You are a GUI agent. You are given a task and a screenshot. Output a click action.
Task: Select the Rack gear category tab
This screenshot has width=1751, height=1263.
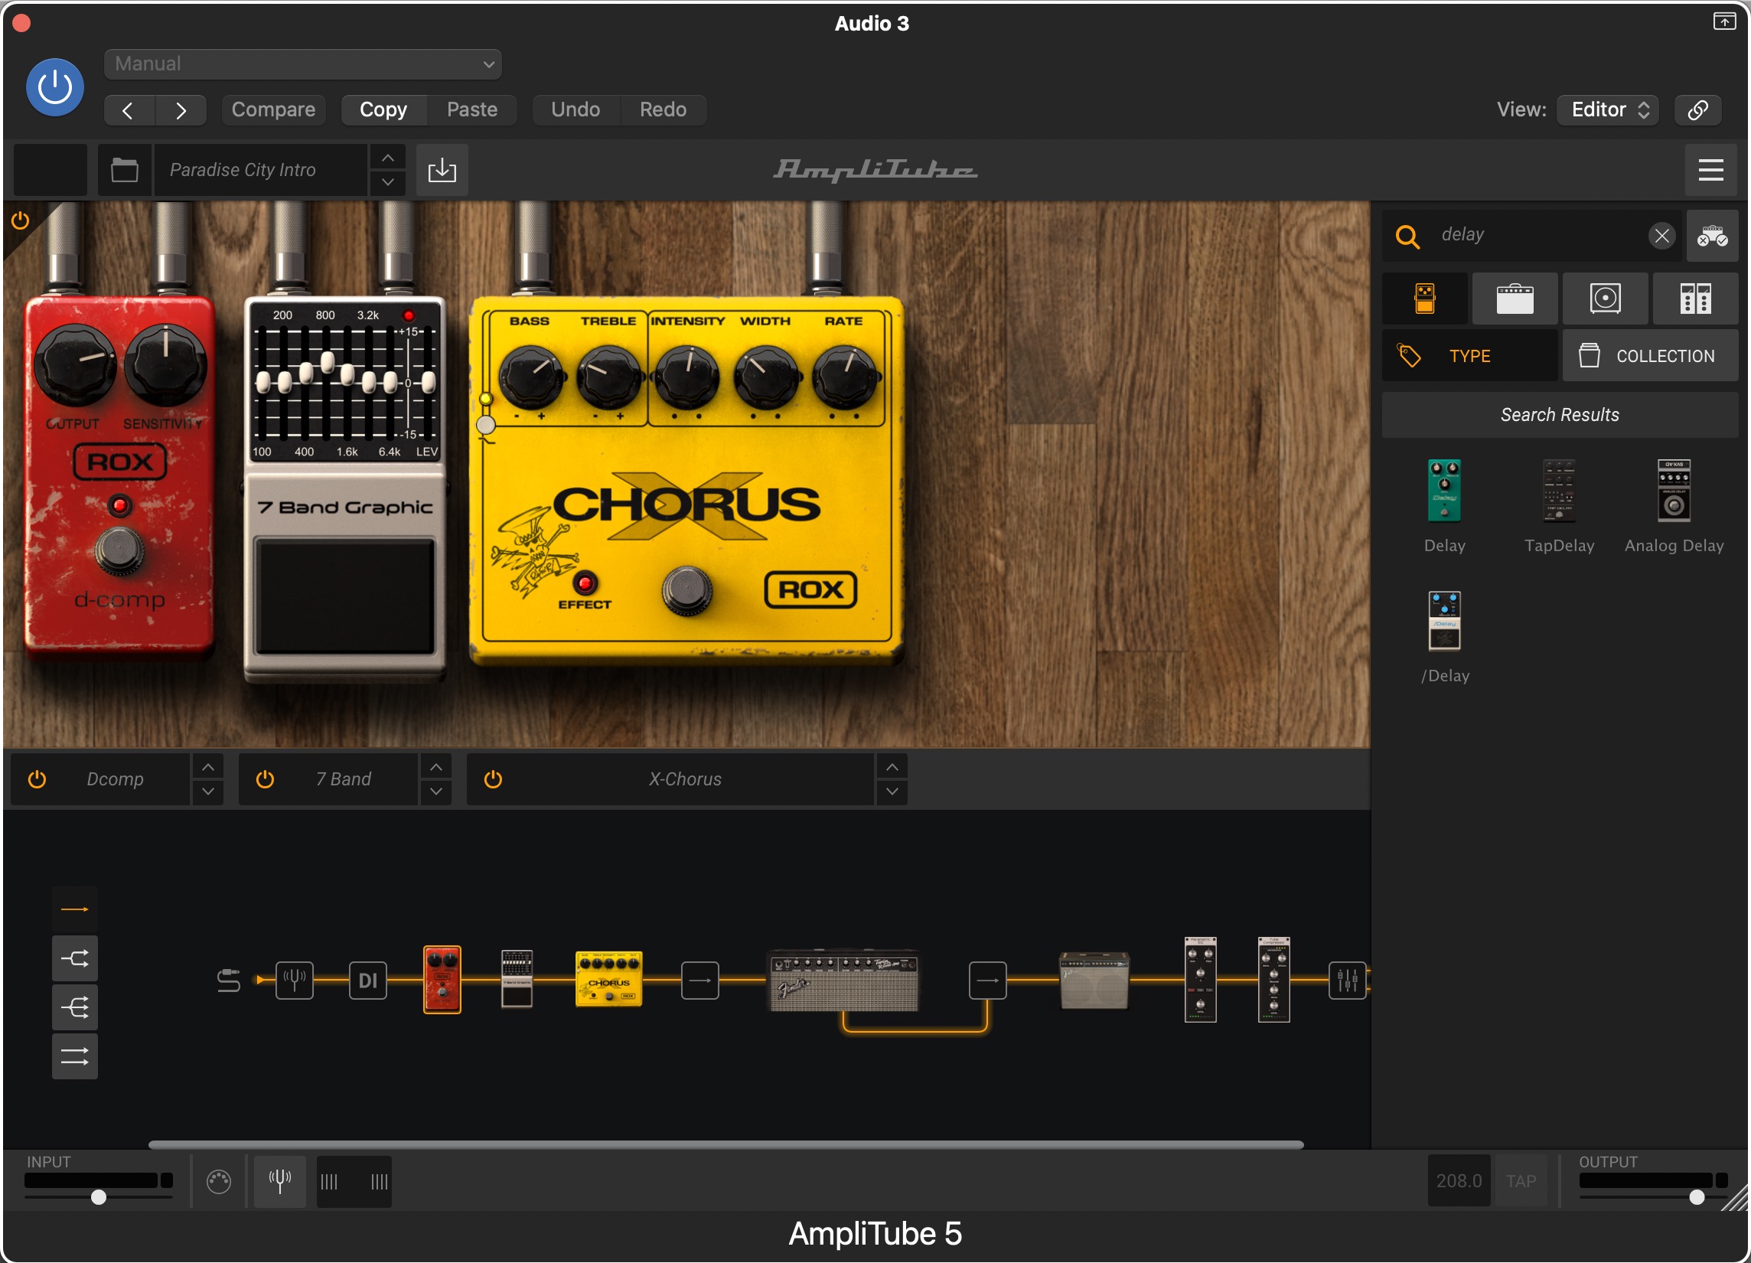click(x=1695, y=299)
